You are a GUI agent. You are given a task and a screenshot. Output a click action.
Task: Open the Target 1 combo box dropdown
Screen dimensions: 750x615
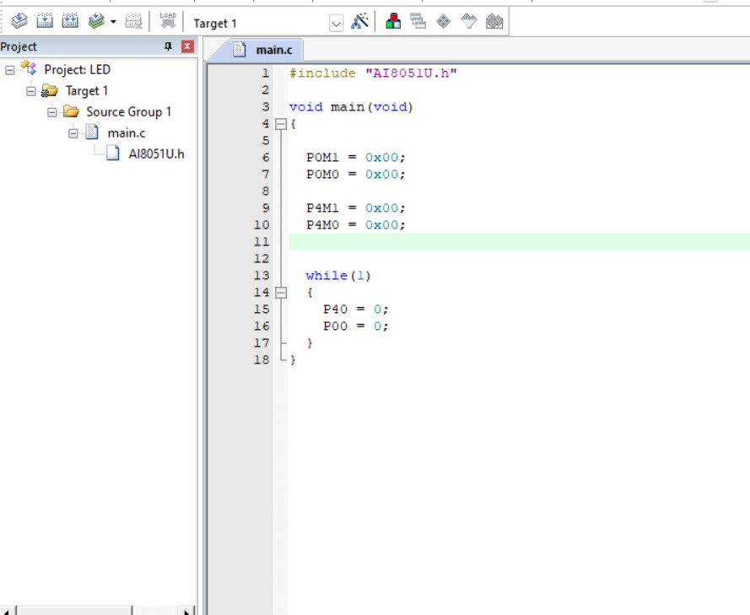[x=337, y=23]
